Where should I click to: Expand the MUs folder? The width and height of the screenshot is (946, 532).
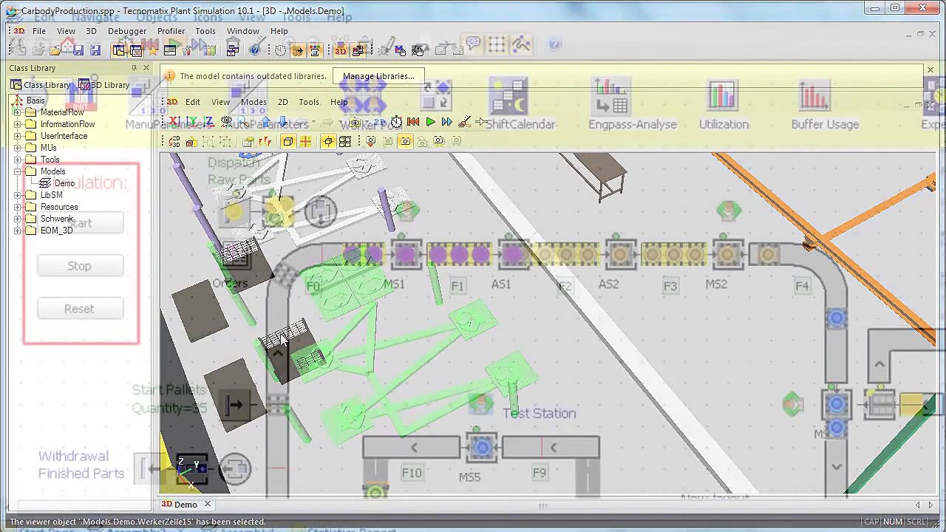(x=18, y=148)
